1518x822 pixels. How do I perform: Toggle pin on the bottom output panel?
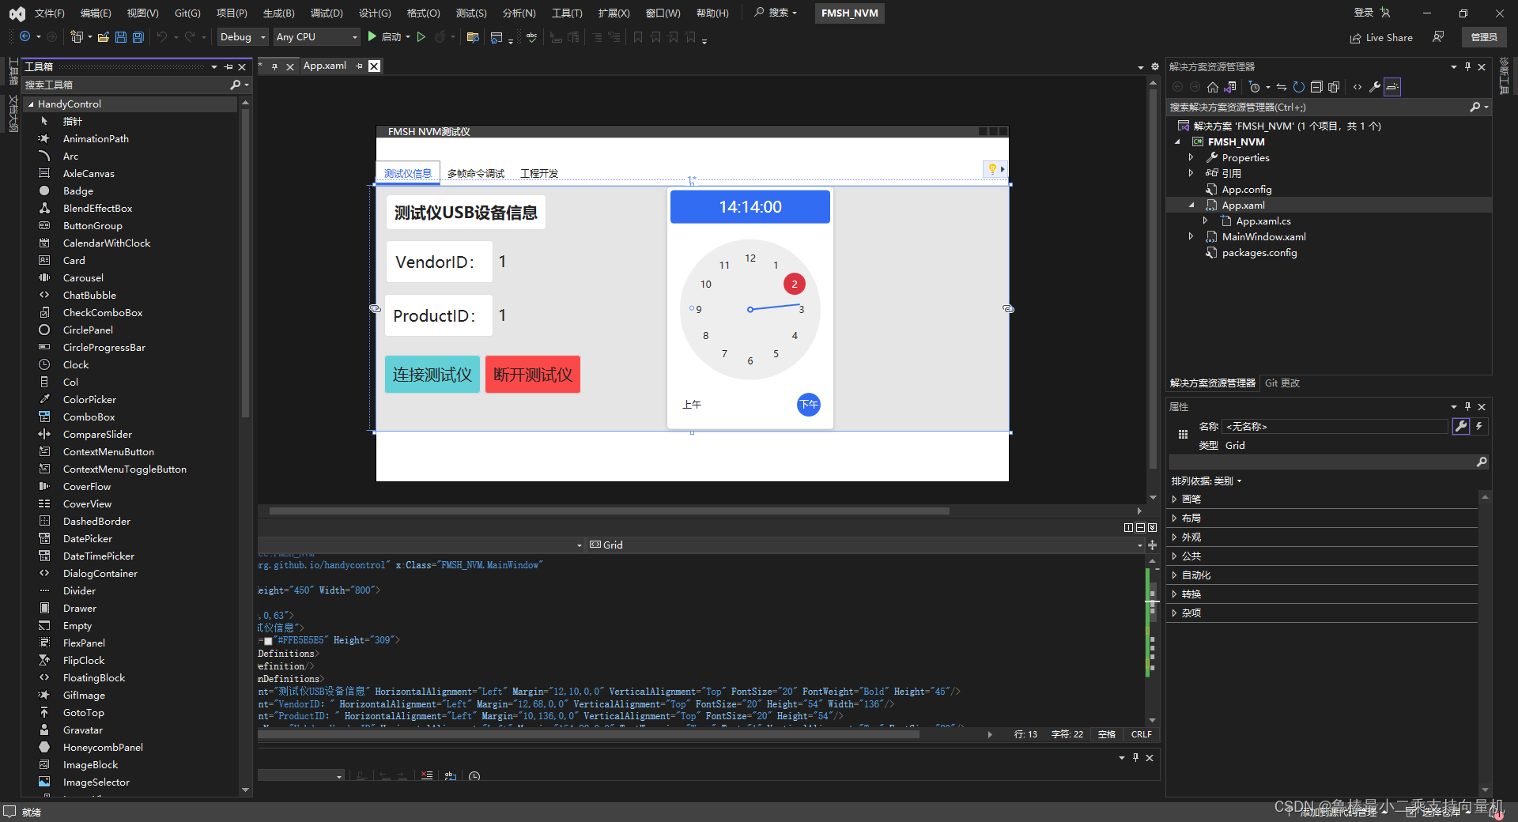[x=1135, y=757]
